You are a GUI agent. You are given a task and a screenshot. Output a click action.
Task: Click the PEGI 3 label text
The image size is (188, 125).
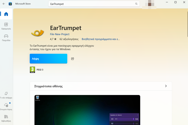[x=40, y=70]
